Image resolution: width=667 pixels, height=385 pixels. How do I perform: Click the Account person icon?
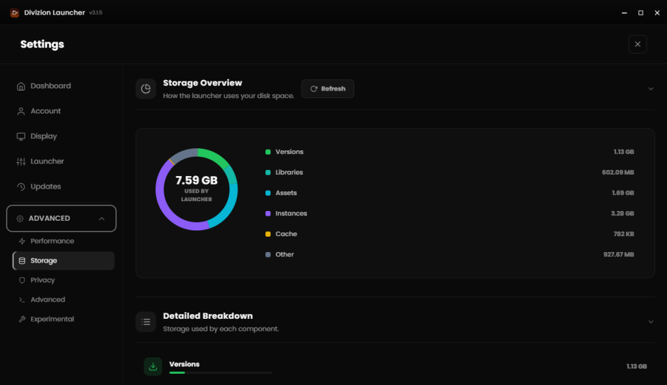(21, 111)
